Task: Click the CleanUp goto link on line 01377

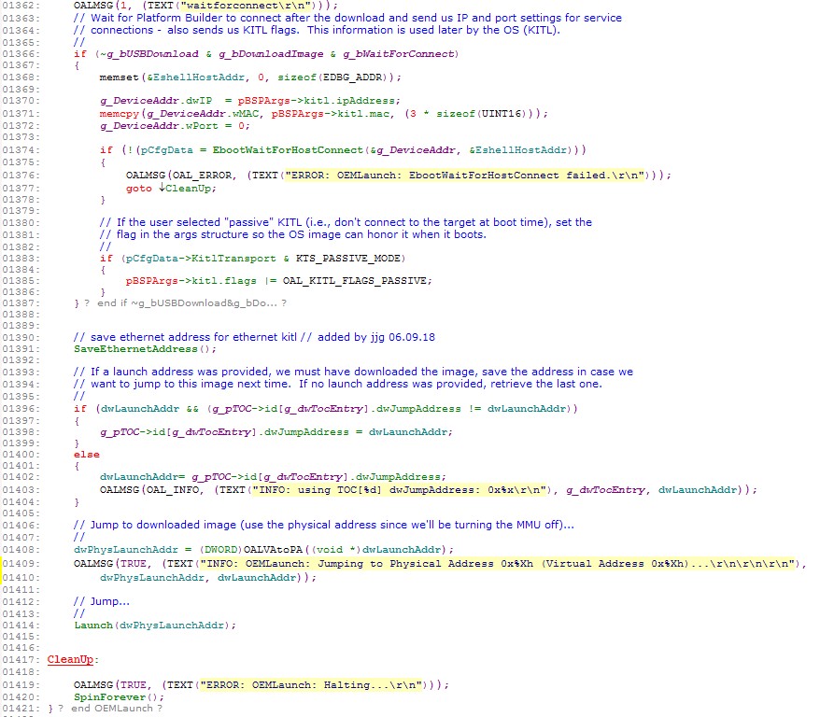Action: (x=187, y=189)
